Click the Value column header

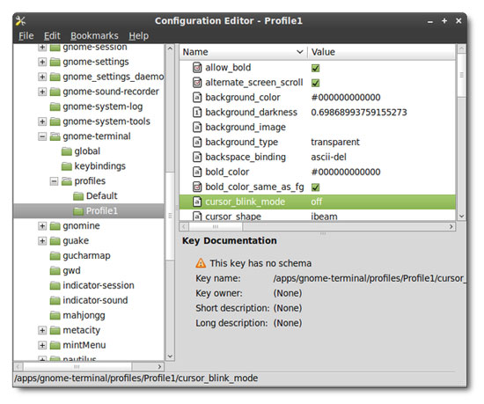382,52
